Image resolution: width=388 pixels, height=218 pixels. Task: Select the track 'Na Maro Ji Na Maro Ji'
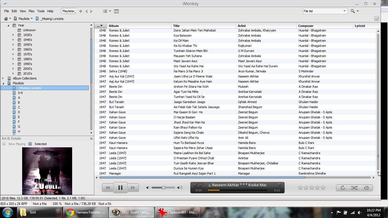click(x=188, y=71)
